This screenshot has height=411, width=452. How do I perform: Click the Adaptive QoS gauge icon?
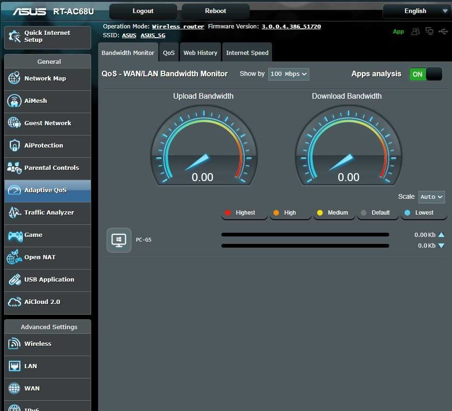click(14, 190)
